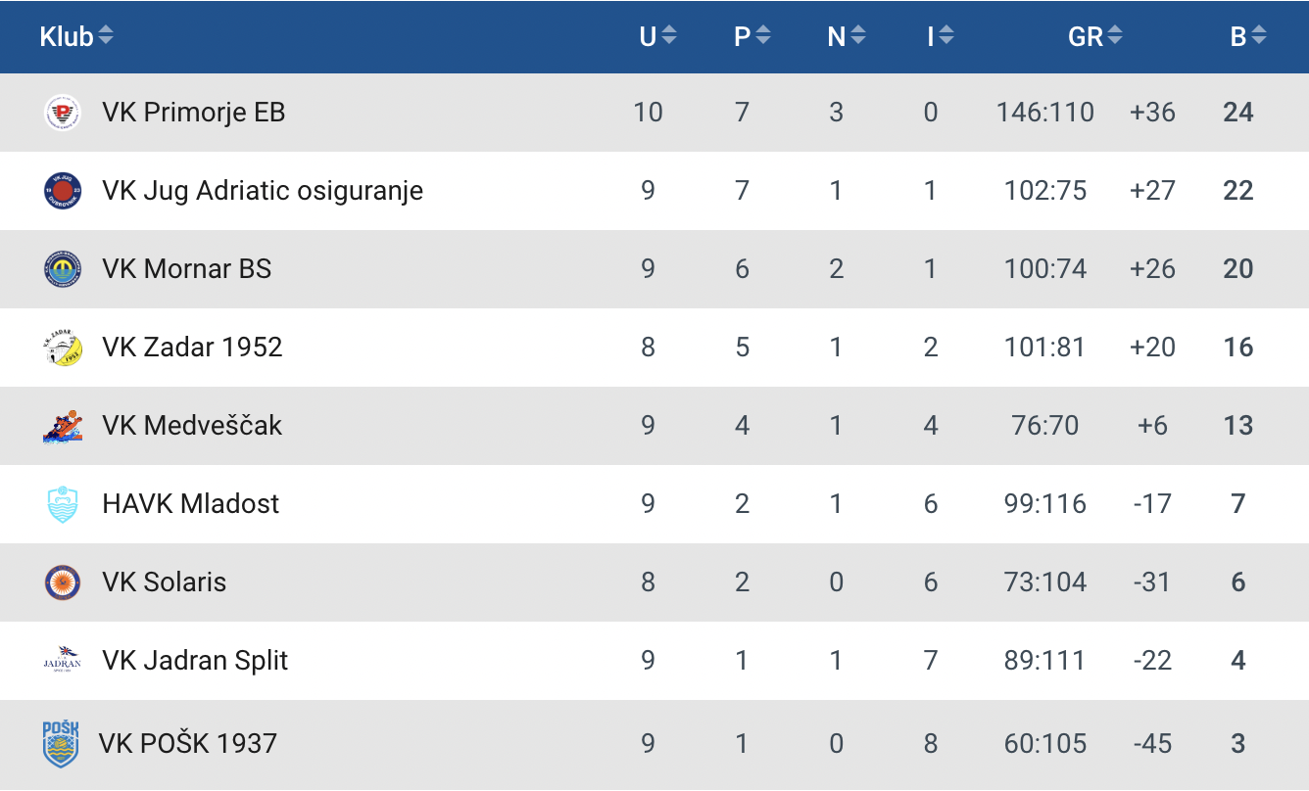Click the VK Jadran Split logo

(63, 661)
